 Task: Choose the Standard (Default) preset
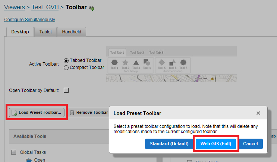coord(169,144)
